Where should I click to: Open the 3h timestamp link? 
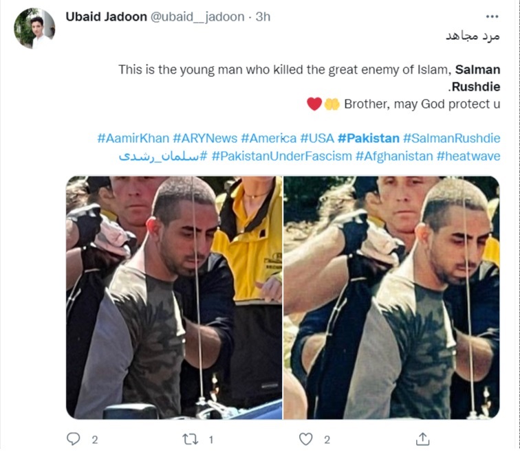[x=263, y=16]
